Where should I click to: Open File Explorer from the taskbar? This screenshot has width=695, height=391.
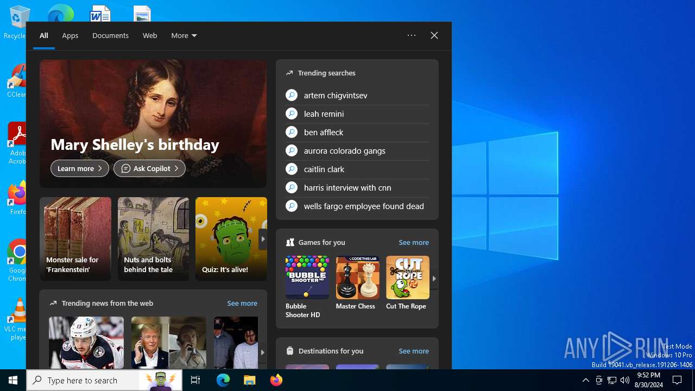click(x=249, y=380)
